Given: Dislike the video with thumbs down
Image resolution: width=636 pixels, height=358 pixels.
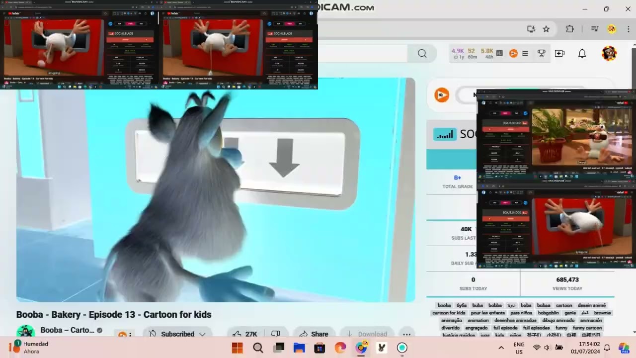Looking at the screenshot, I should [276, 334].
